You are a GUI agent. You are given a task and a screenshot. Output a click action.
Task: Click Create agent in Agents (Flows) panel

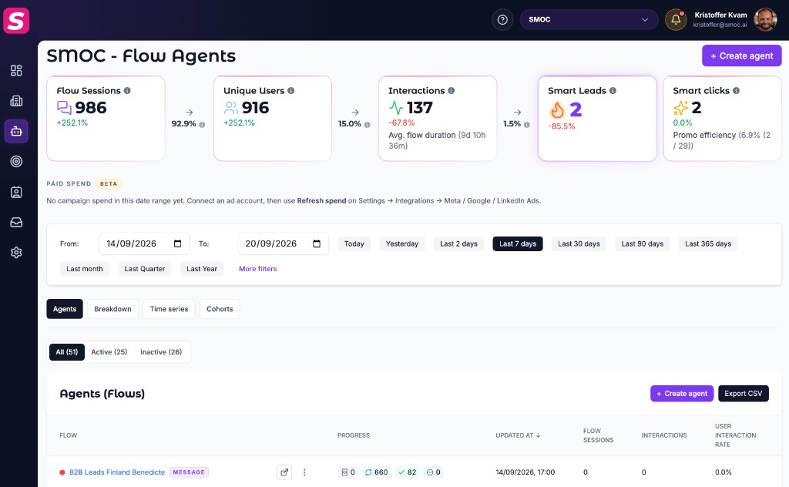tap(682, 394)
